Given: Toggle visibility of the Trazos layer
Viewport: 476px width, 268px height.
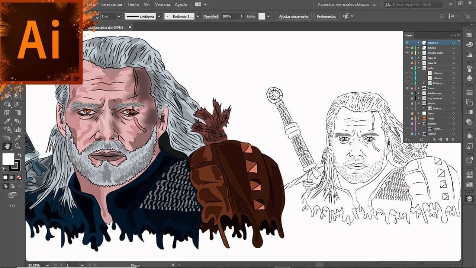Looking at the screenshot, I should (x=407, y=88).
